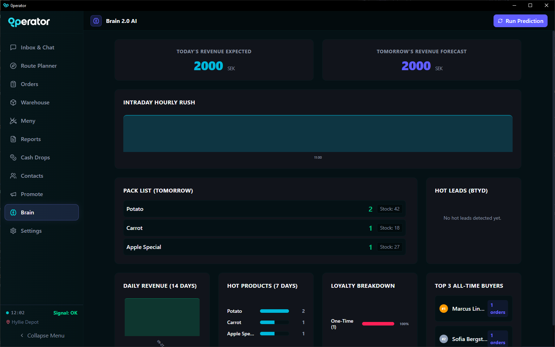Click the Operator logo in the sidebar
This screenshot has height=347, width=555.
29,22
